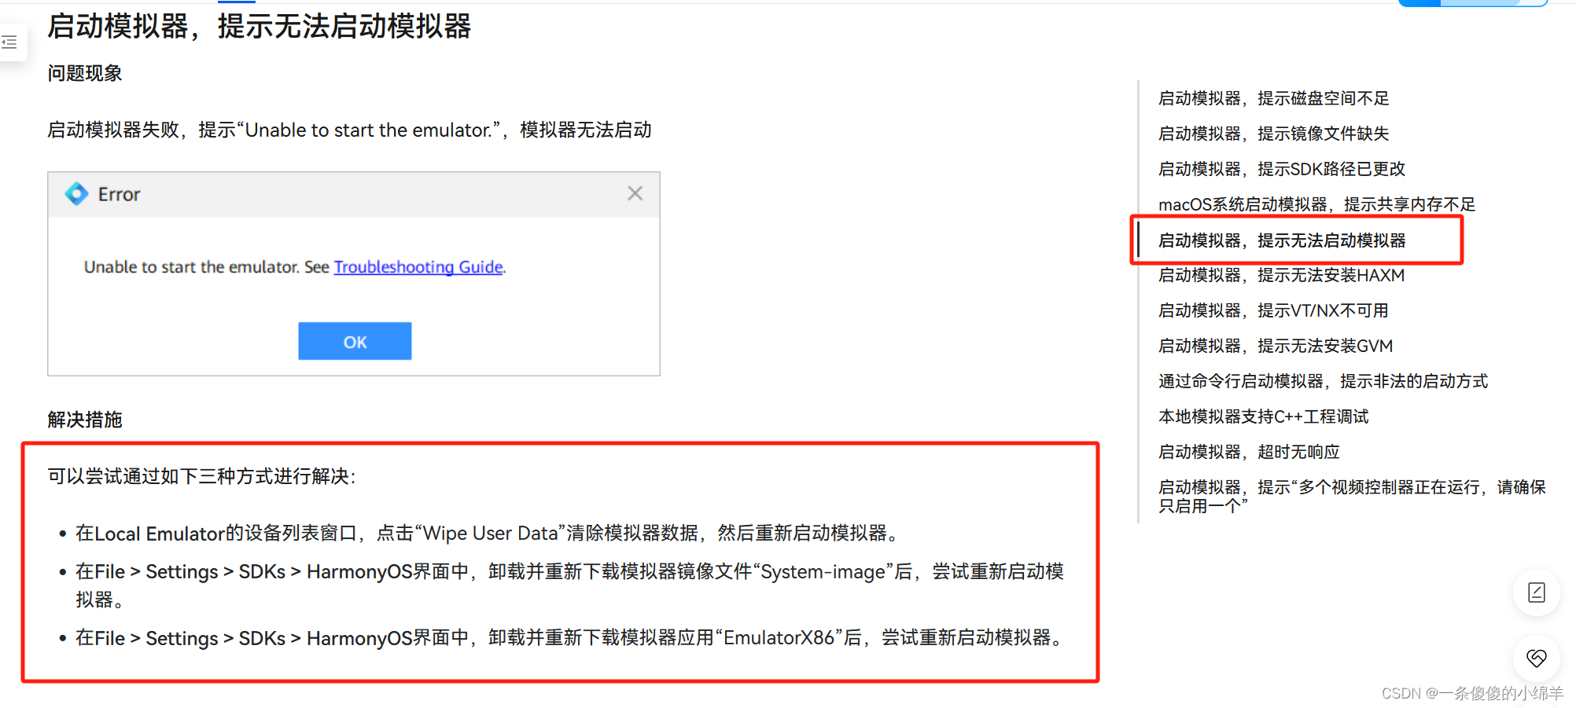The image size is (1576, 708).
Task: Click the 解决措施 subheading
Action: click(x=85, y=420)
